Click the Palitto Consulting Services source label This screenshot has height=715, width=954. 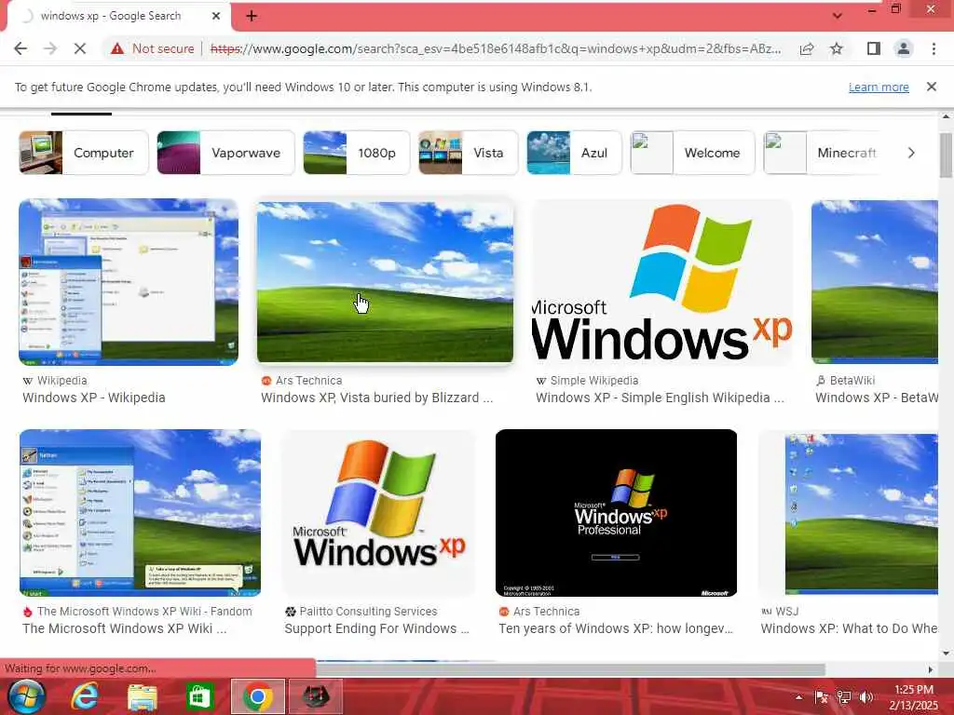pos(368,612)
